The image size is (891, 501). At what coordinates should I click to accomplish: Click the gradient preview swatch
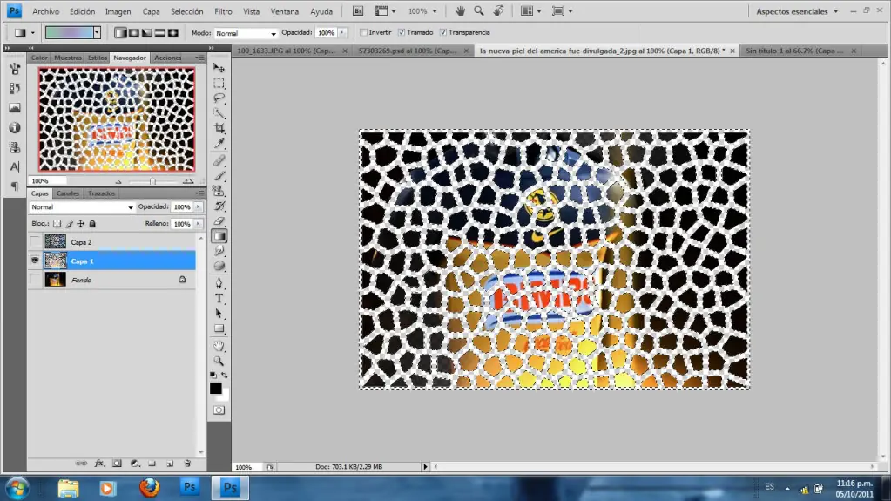(x=70, y=33)
